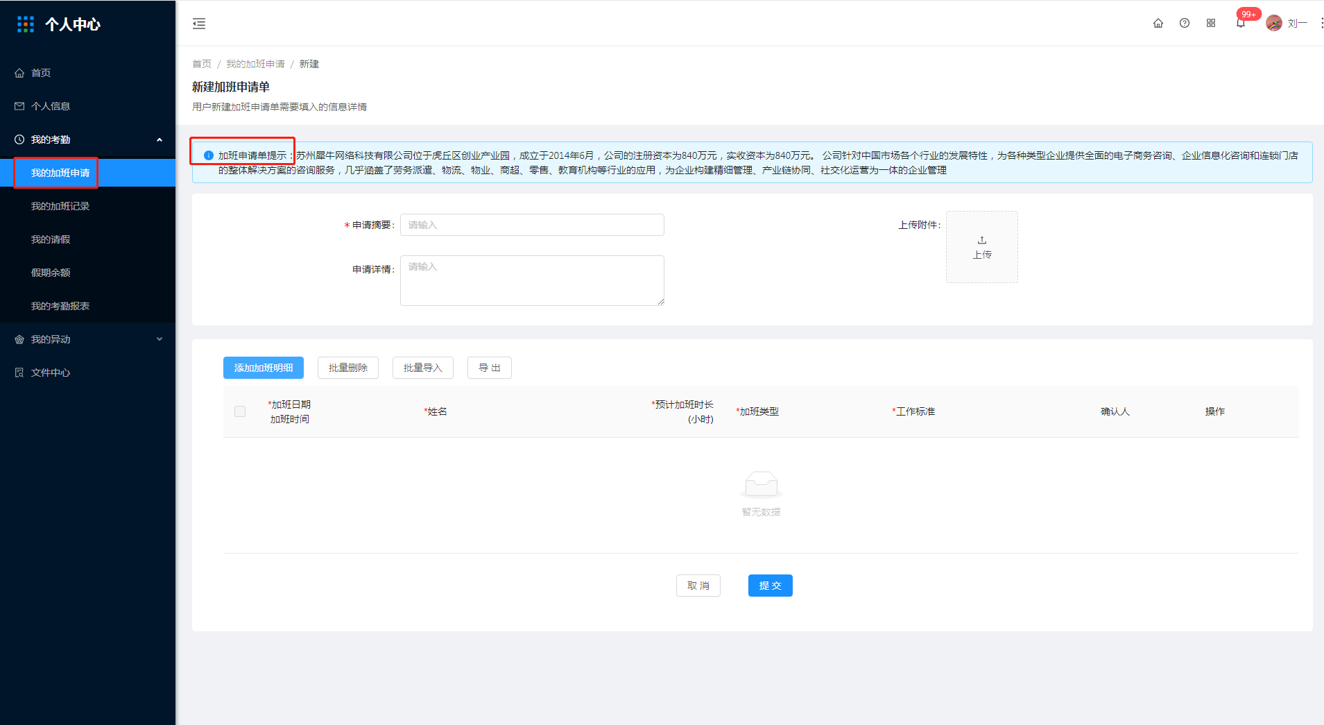Click the 提交 button

[771, 586]
